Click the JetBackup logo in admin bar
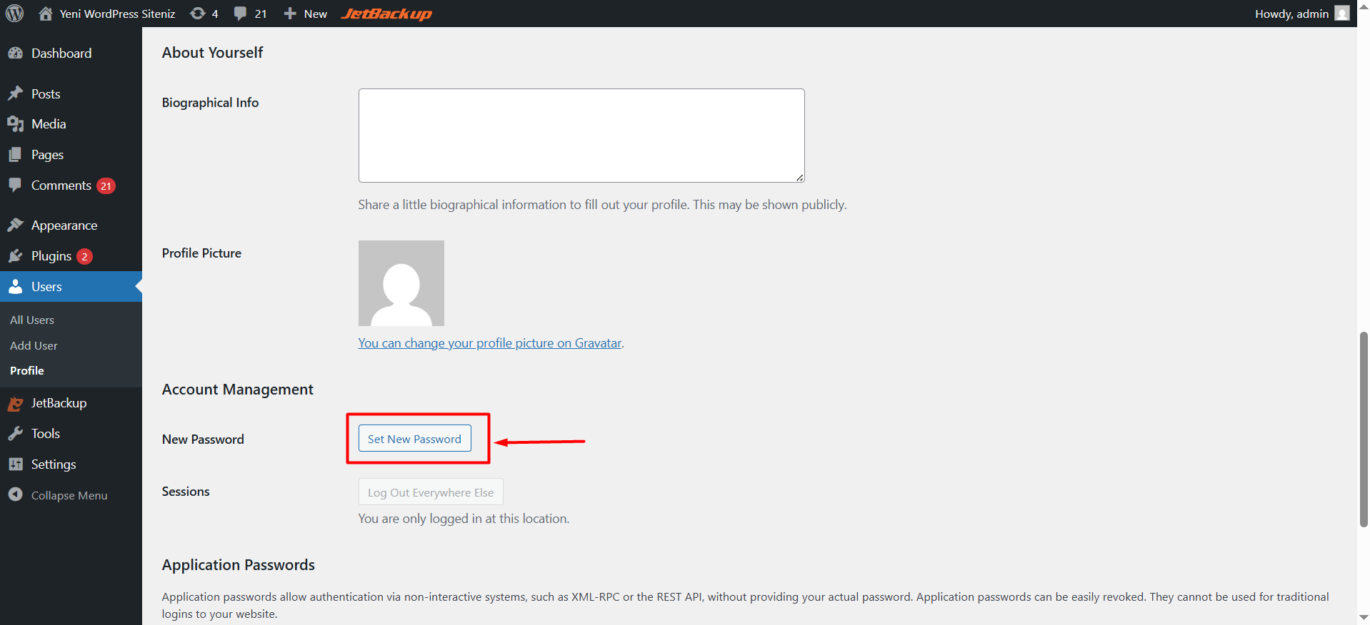The height and width of the screenshot is (625, 1370). (x=386, y=14)
